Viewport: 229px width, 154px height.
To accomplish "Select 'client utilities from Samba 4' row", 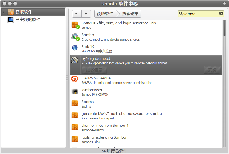I will 146,128.
